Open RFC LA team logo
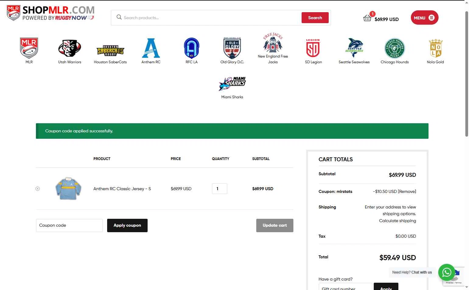The image size is (469, 290). click(x=191, y=48)
